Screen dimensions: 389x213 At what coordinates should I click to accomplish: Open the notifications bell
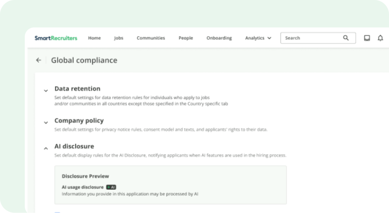point(380,38)
